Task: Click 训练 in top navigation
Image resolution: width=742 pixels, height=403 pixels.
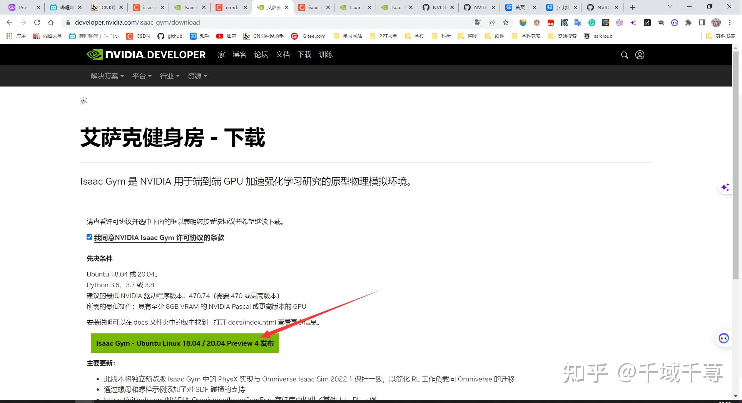Action: point(326,55)
